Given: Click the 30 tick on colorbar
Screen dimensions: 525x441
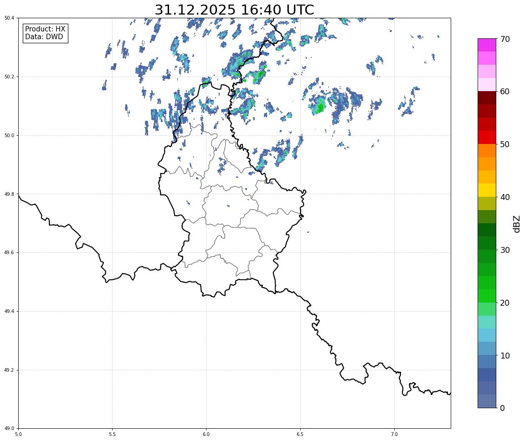Looking at the screenshot, I should click(x=505, y=250).
